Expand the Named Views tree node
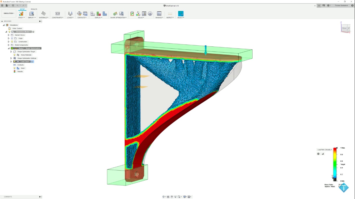Image resolution: width=355 pixels, height=199 pixels. pyautogui.click(x=9, y=35)
